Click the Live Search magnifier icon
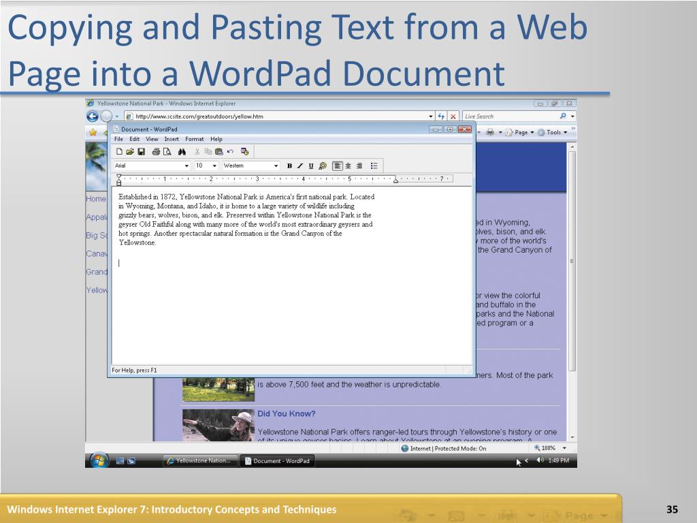Viewport: 697px width, 523px height. [x=563, y=116]
